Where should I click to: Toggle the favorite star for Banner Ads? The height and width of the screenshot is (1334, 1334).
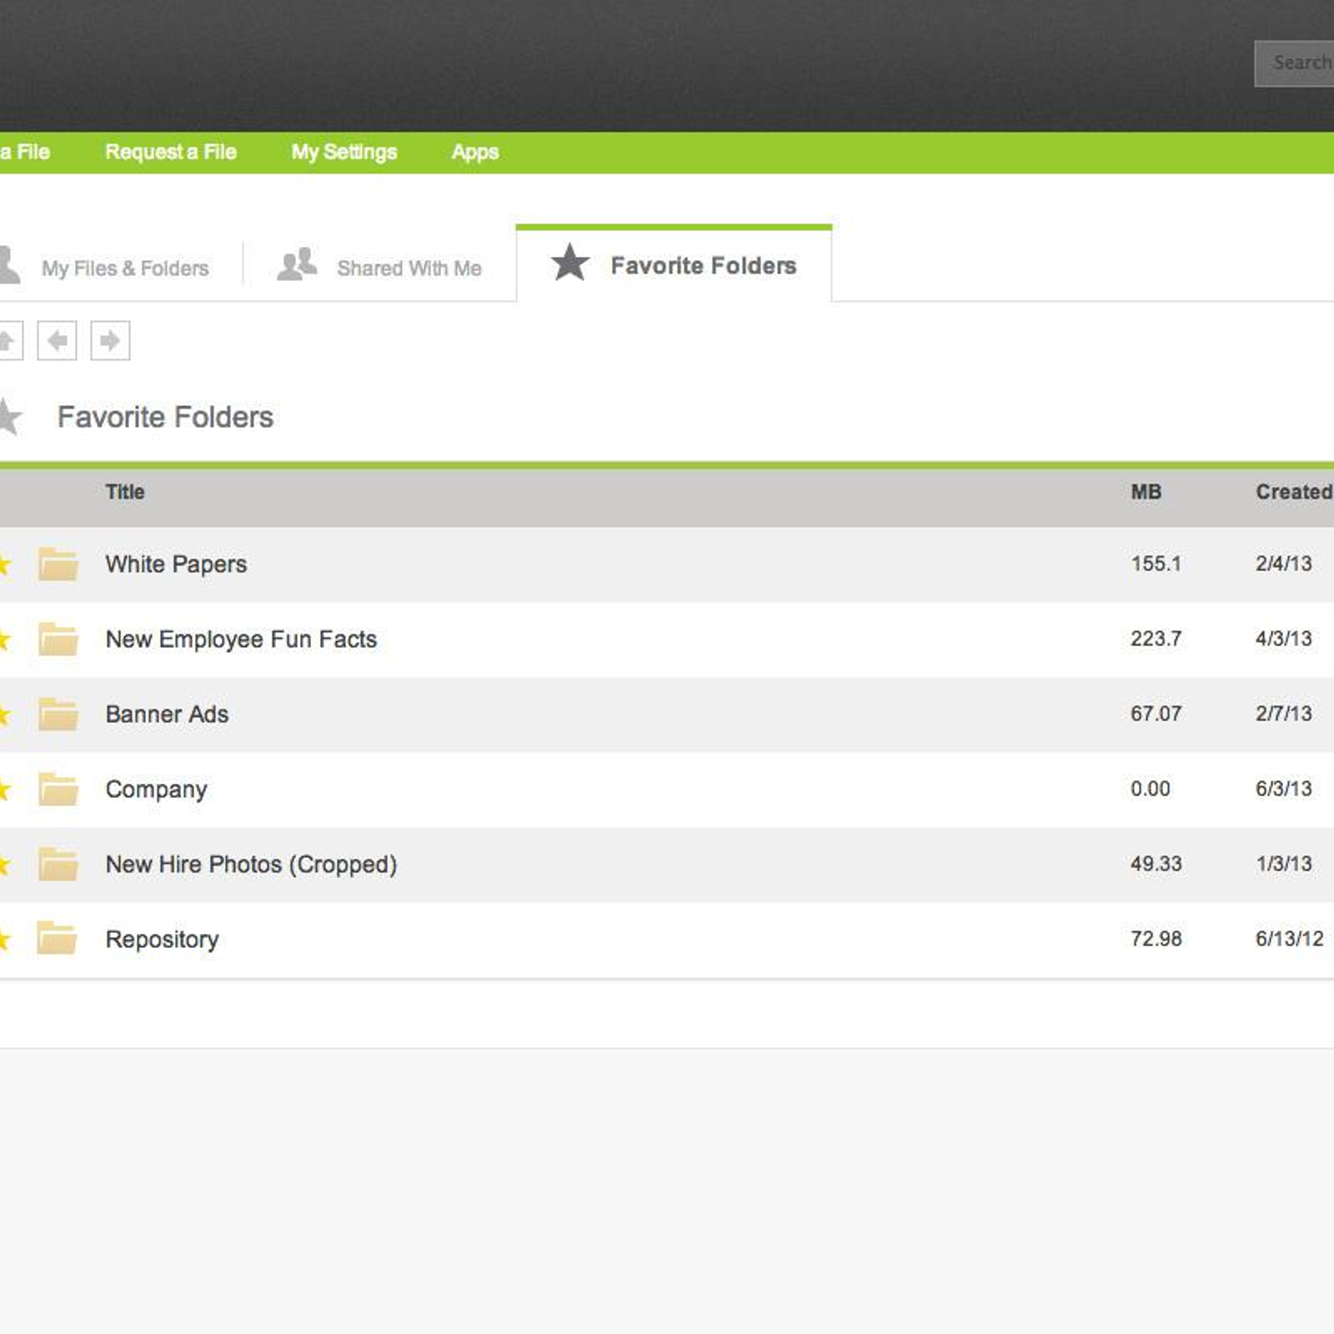[x=4, y=715]
